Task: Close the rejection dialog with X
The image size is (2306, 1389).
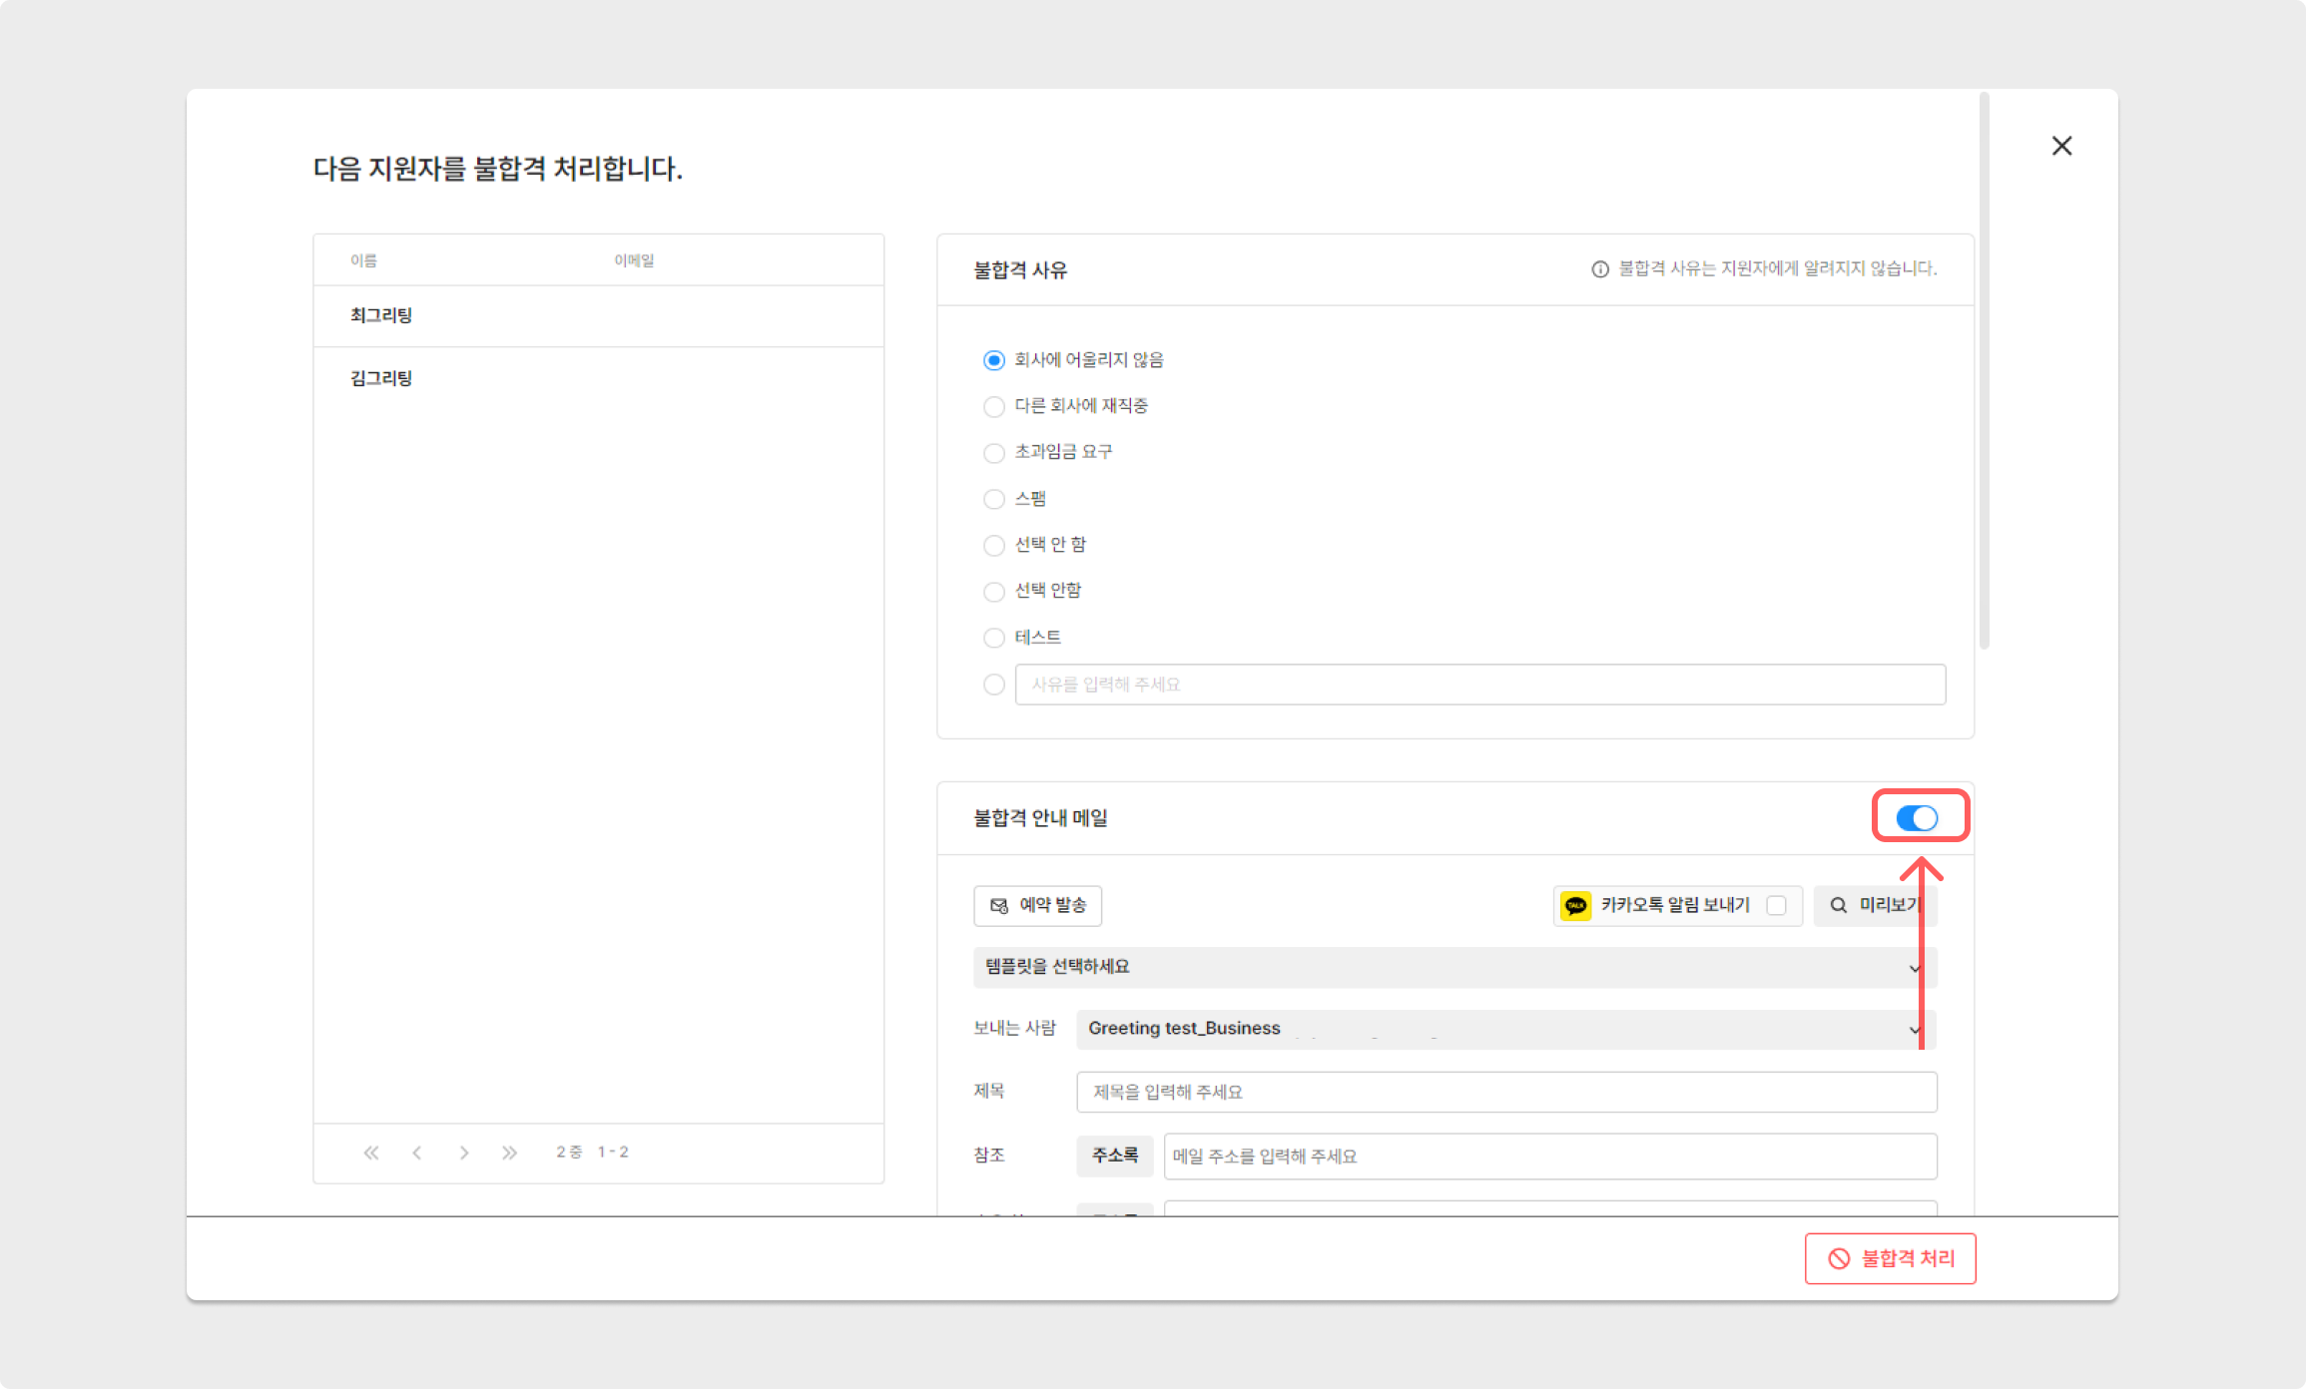Action: pos(2061,146)
